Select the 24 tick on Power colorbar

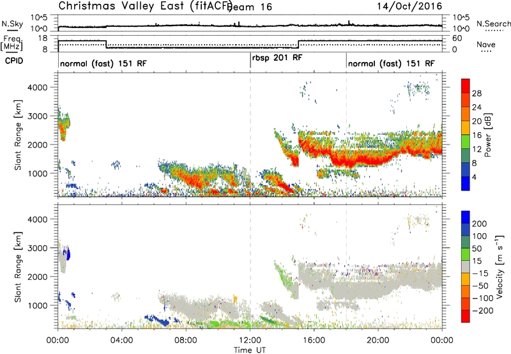477,107
